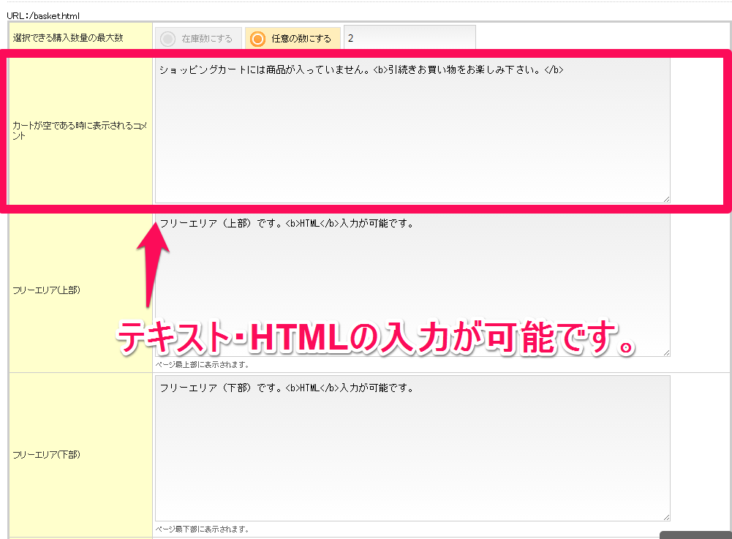Click resize grip of upper free area box

666,353
